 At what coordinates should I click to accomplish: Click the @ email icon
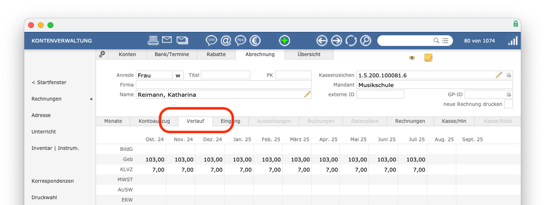[x=226, y=41]
